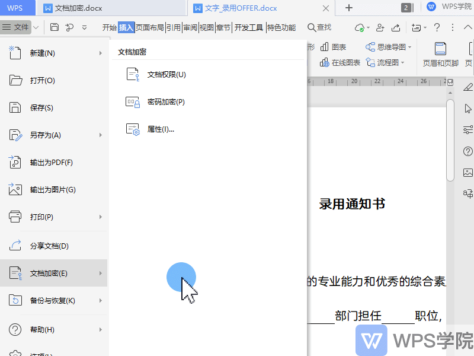Insert 页眉和页脚 header and footer
The height and width of the screenshot is (356, 474).
pyautogui.click(x=440, y=55)
